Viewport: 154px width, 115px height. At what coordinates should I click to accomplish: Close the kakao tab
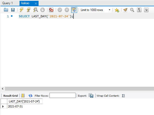point(36,4)
